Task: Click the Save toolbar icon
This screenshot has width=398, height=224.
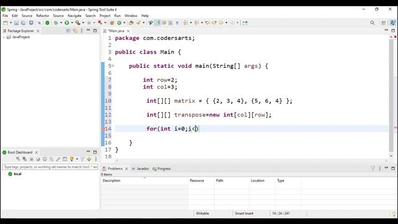Action: (x=16, y=23)
